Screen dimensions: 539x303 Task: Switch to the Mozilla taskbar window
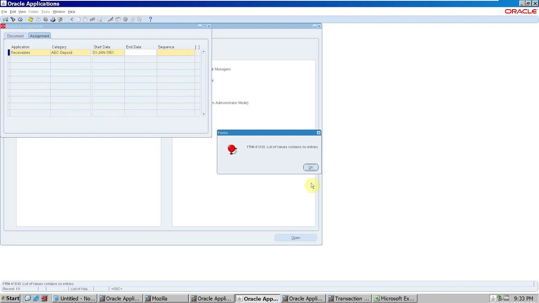point(166,298)
